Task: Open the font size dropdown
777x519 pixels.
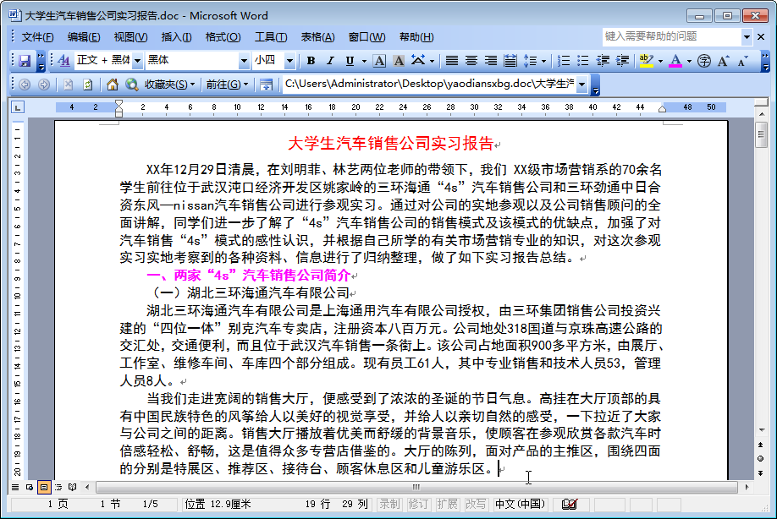Action: (x=289, y=61)
